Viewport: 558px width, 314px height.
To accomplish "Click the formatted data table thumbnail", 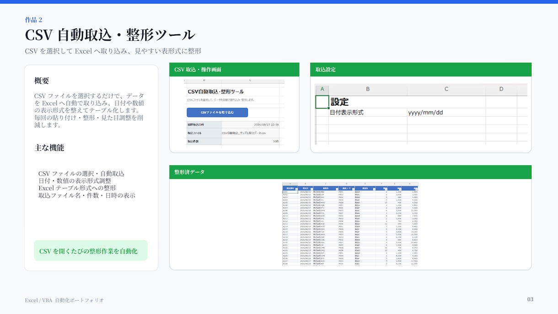I will (x=350, y=224).
